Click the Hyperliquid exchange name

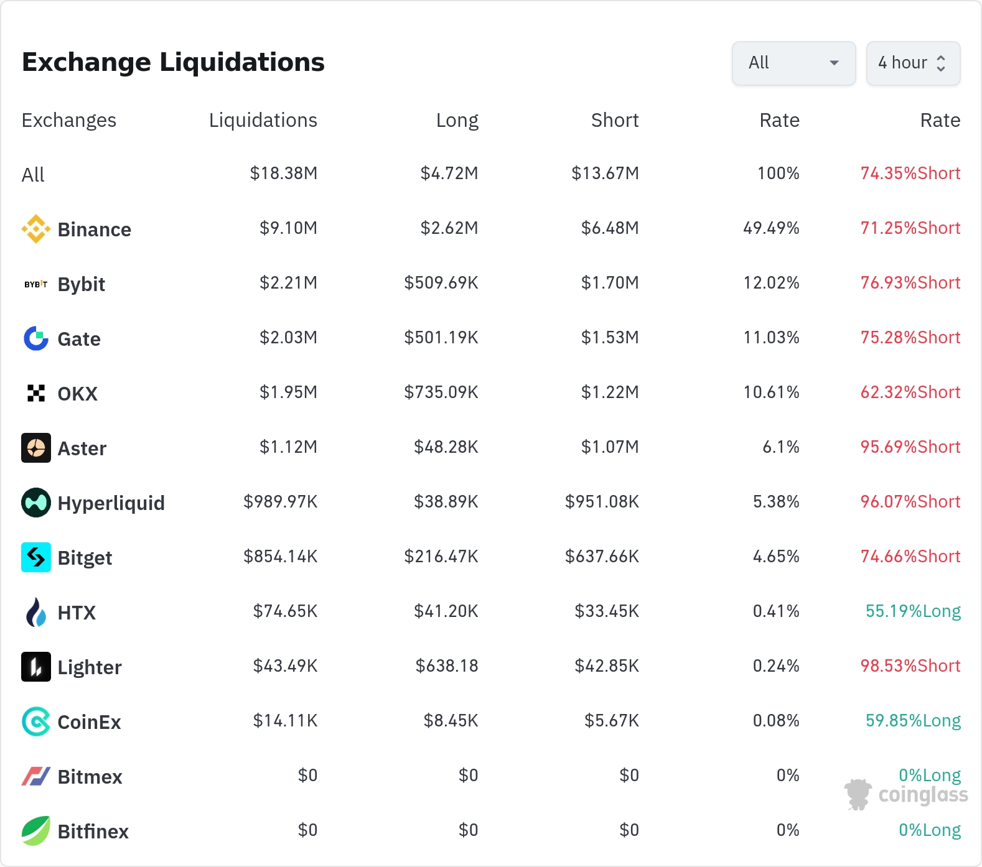click(x=111, y=503)
